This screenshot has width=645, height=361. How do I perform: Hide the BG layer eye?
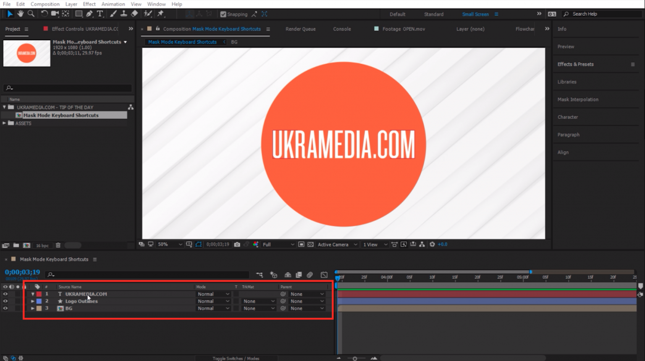tap(5, 309)
